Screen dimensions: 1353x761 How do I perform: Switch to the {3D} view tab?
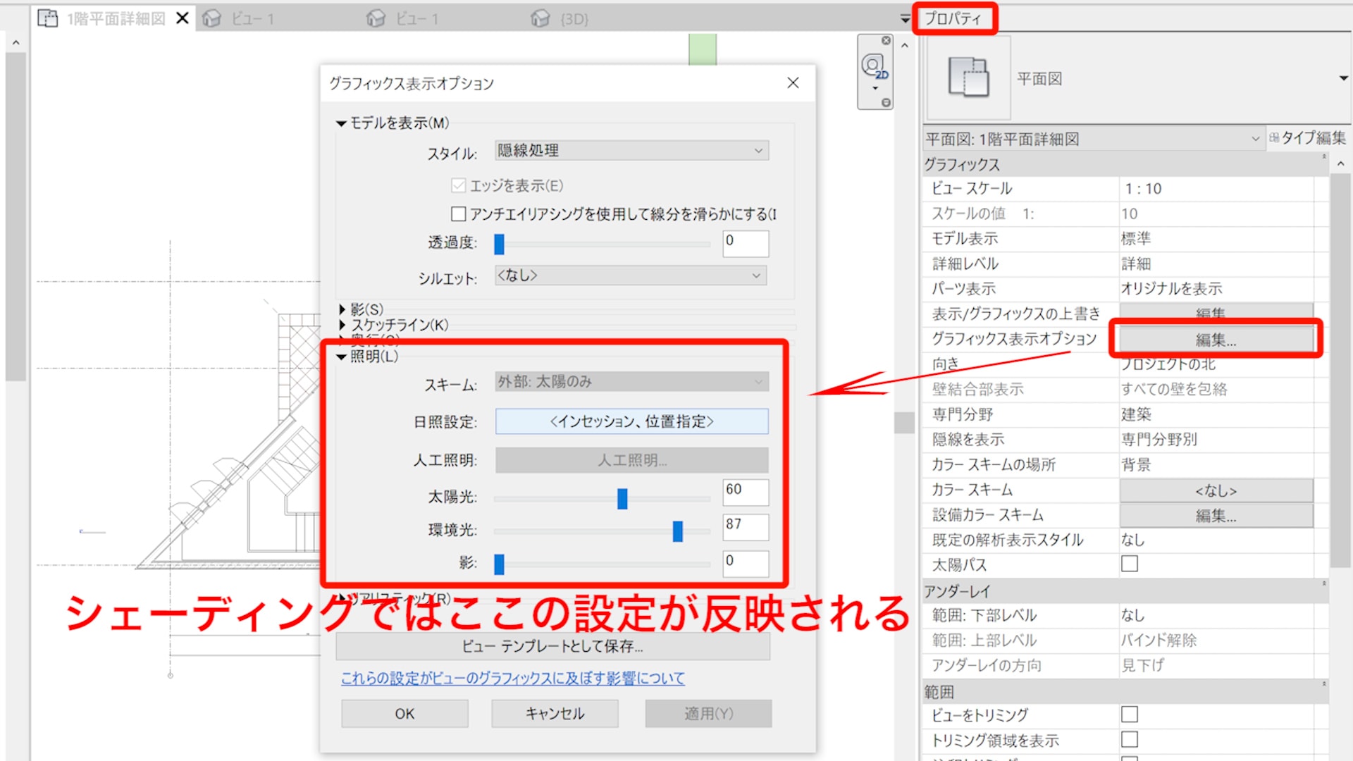[574, 18]
